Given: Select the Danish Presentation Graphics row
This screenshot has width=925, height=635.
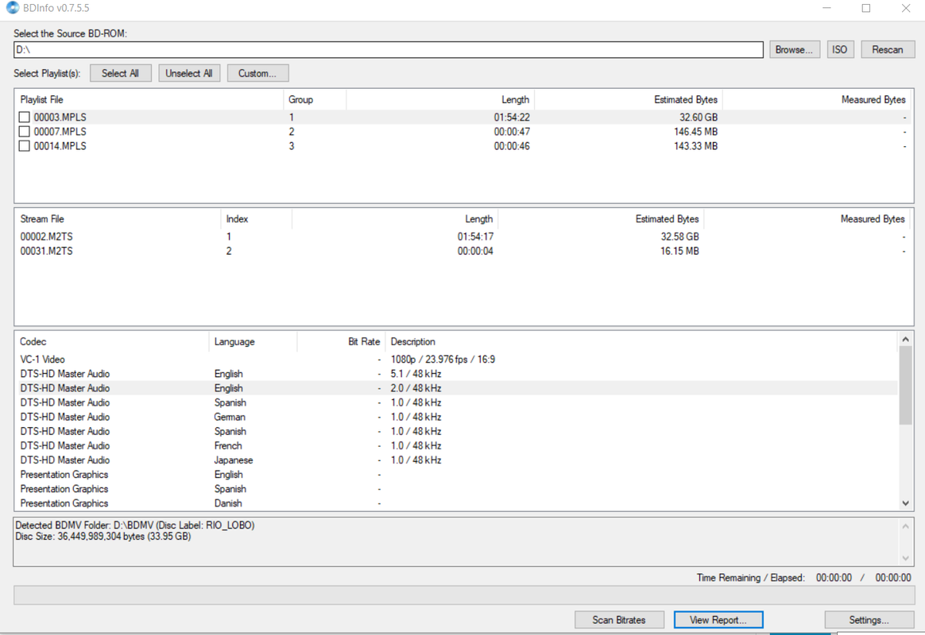Looking at the screenshot, I should point(457,503).
